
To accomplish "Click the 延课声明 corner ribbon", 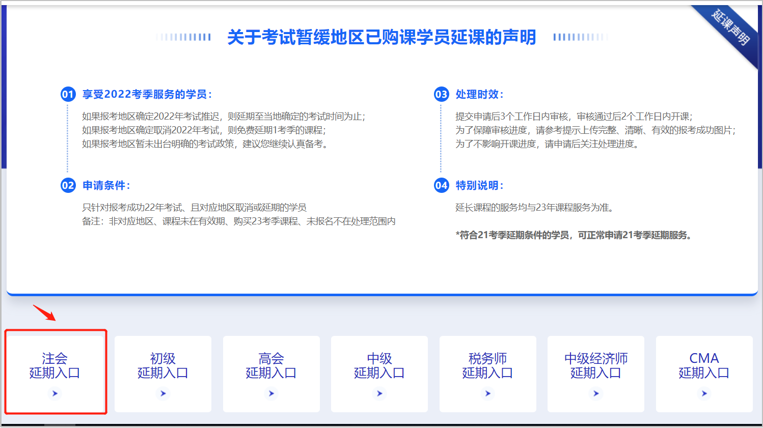I will pos(731,27).
